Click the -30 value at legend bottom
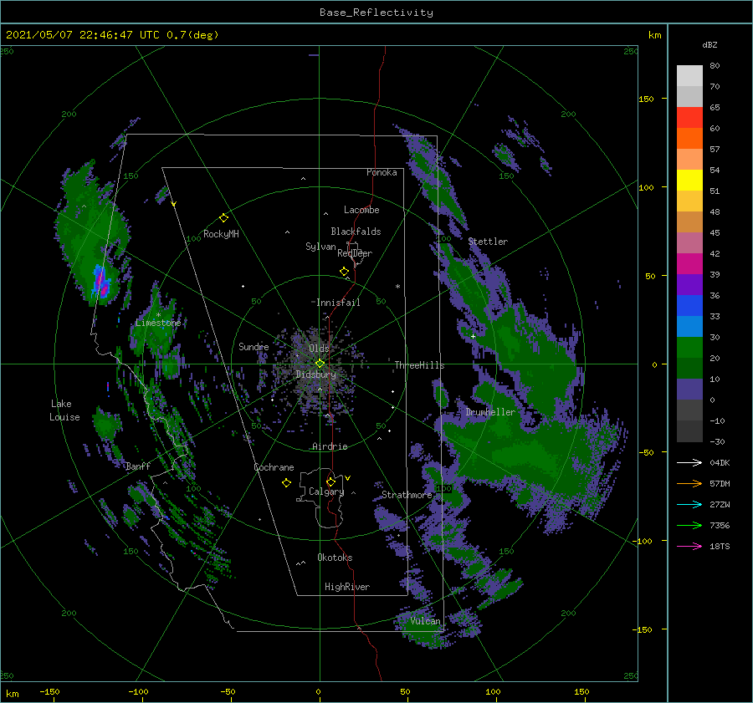 (x=718, y=441)
